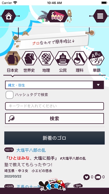
Task: Enable ハッシュタグで検索 checkbox
Action: pos(10,95)
